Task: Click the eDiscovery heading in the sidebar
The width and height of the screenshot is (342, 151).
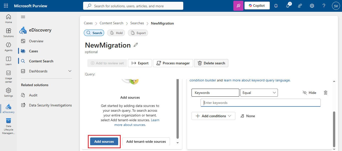Action: pos(40,30)
